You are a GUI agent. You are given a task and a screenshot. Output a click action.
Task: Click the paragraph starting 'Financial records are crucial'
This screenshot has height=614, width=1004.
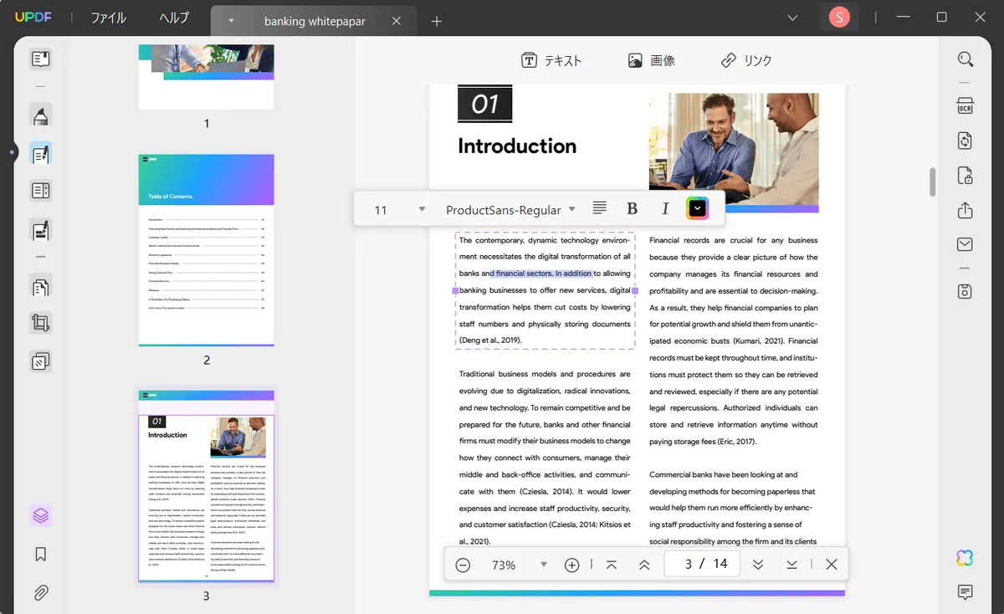(734, 340)
